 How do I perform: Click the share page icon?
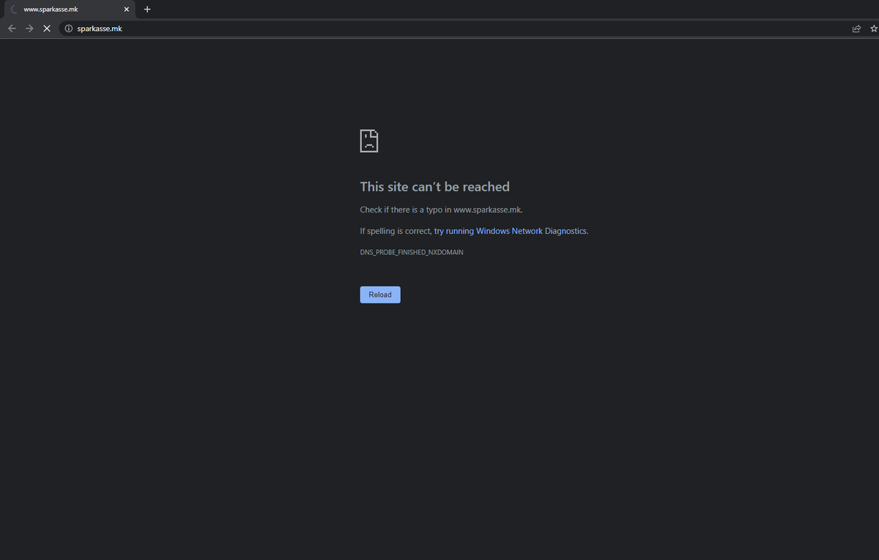[856, 29]
